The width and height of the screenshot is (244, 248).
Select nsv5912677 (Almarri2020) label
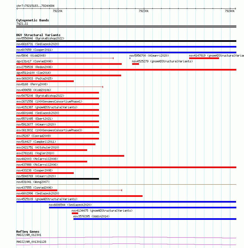[x=36, y=125]
